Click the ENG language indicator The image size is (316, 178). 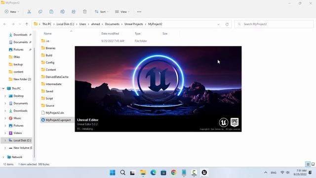pyautogui.click(x=274, y=173)
